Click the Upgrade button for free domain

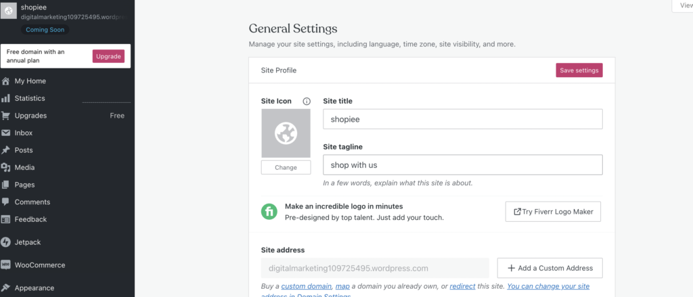pos(108,56)
